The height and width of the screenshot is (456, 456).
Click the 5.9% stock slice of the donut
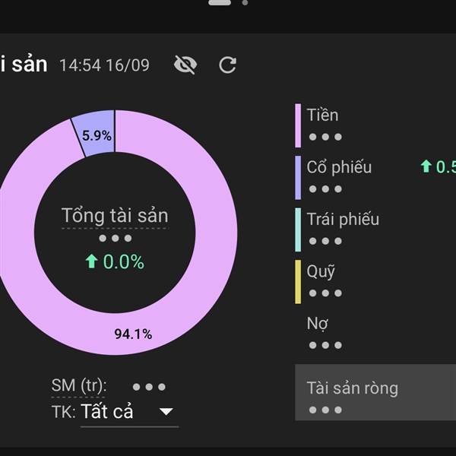coord(95,133)
